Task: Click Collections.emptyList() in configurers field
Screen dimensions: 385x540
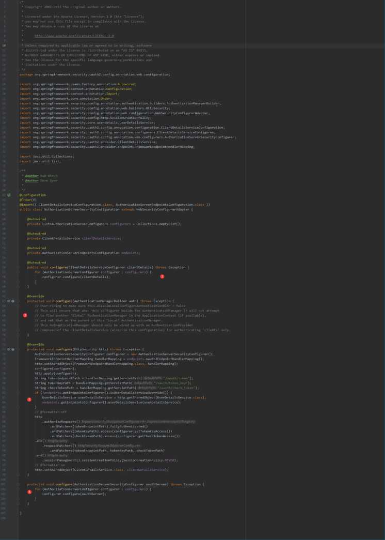Action: click(158, 224)
